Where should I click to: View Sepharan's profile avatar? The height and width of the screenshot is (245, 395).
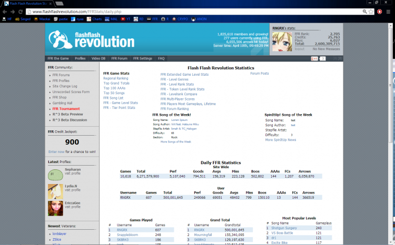[55, 173]
